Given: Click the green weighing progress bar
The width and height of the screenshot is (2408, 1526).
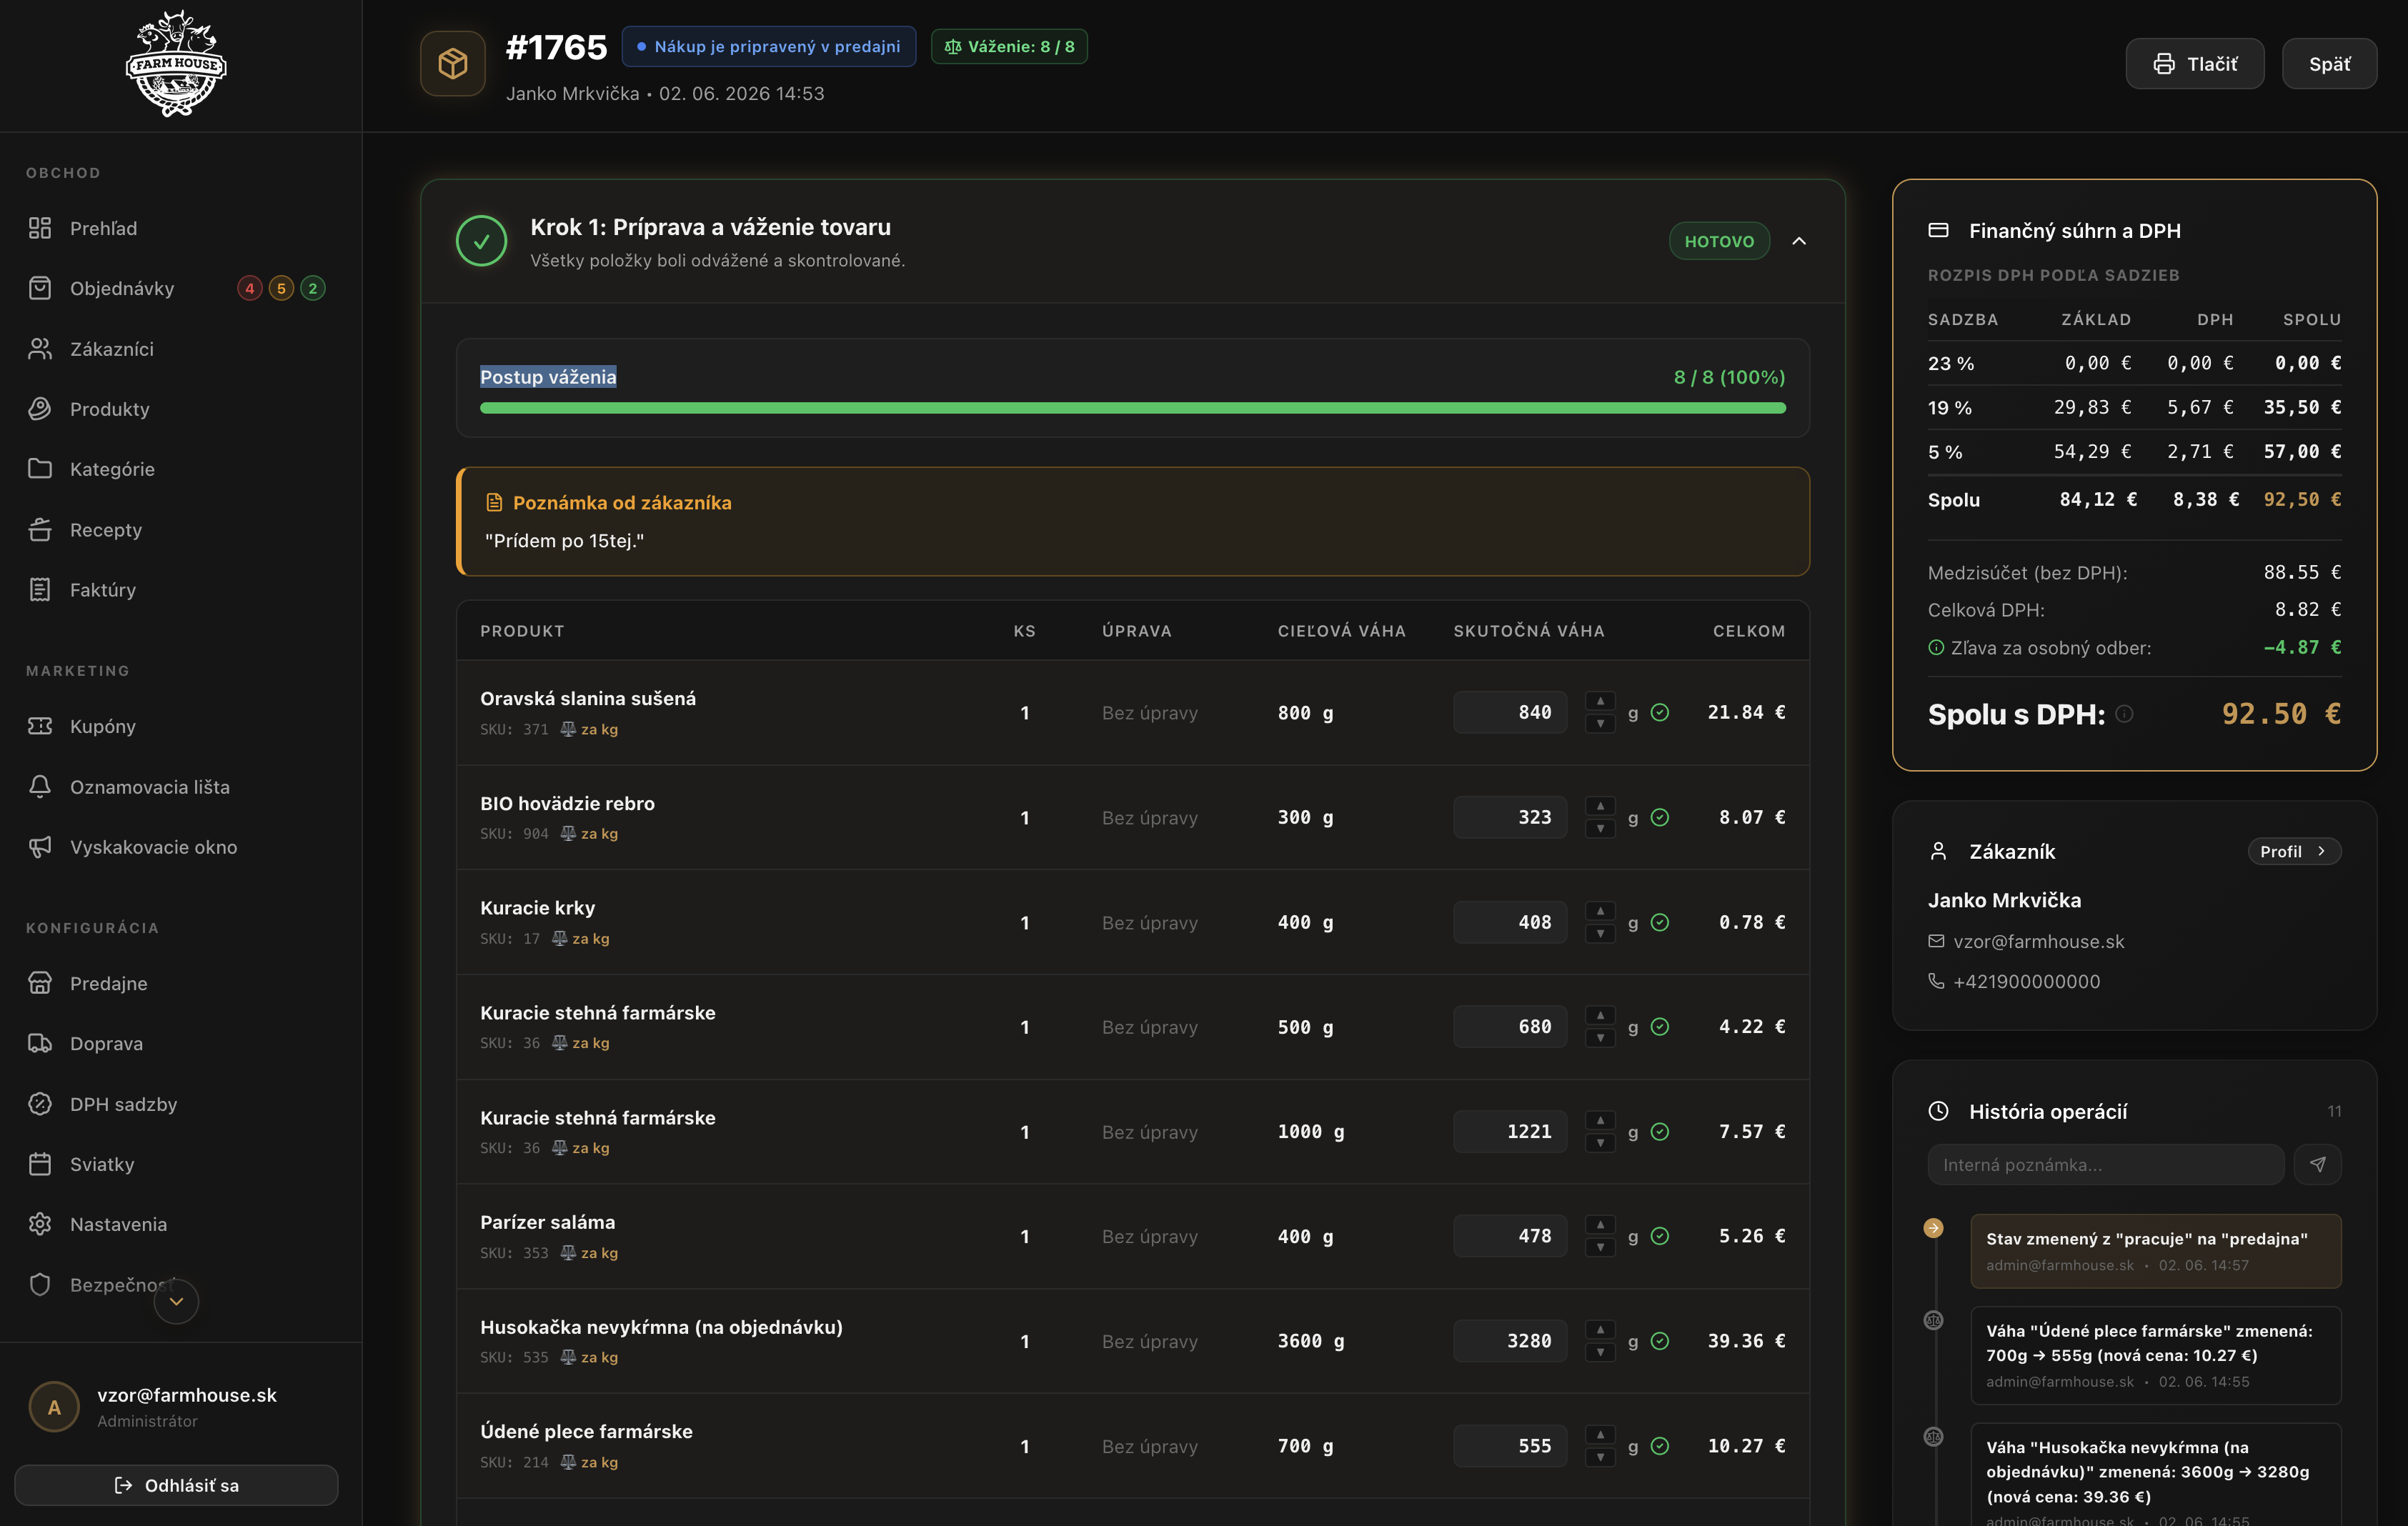Looking at the screenshot, I should tap(1133, 408).
